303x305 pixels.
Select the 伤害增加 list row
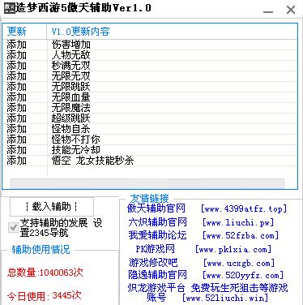tap(150, 45)
